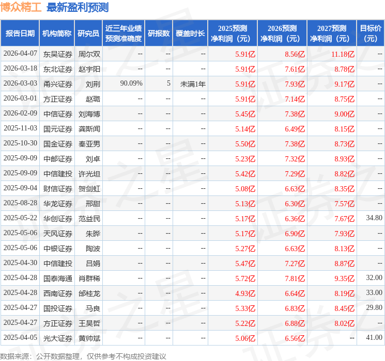
Task: Click 中信证券 institution cell
Action: 58,114
